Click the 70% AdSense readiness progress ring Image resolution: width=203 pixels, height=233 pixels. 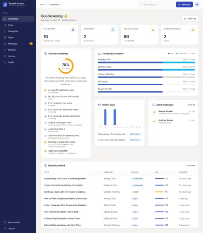click(66, 66)
